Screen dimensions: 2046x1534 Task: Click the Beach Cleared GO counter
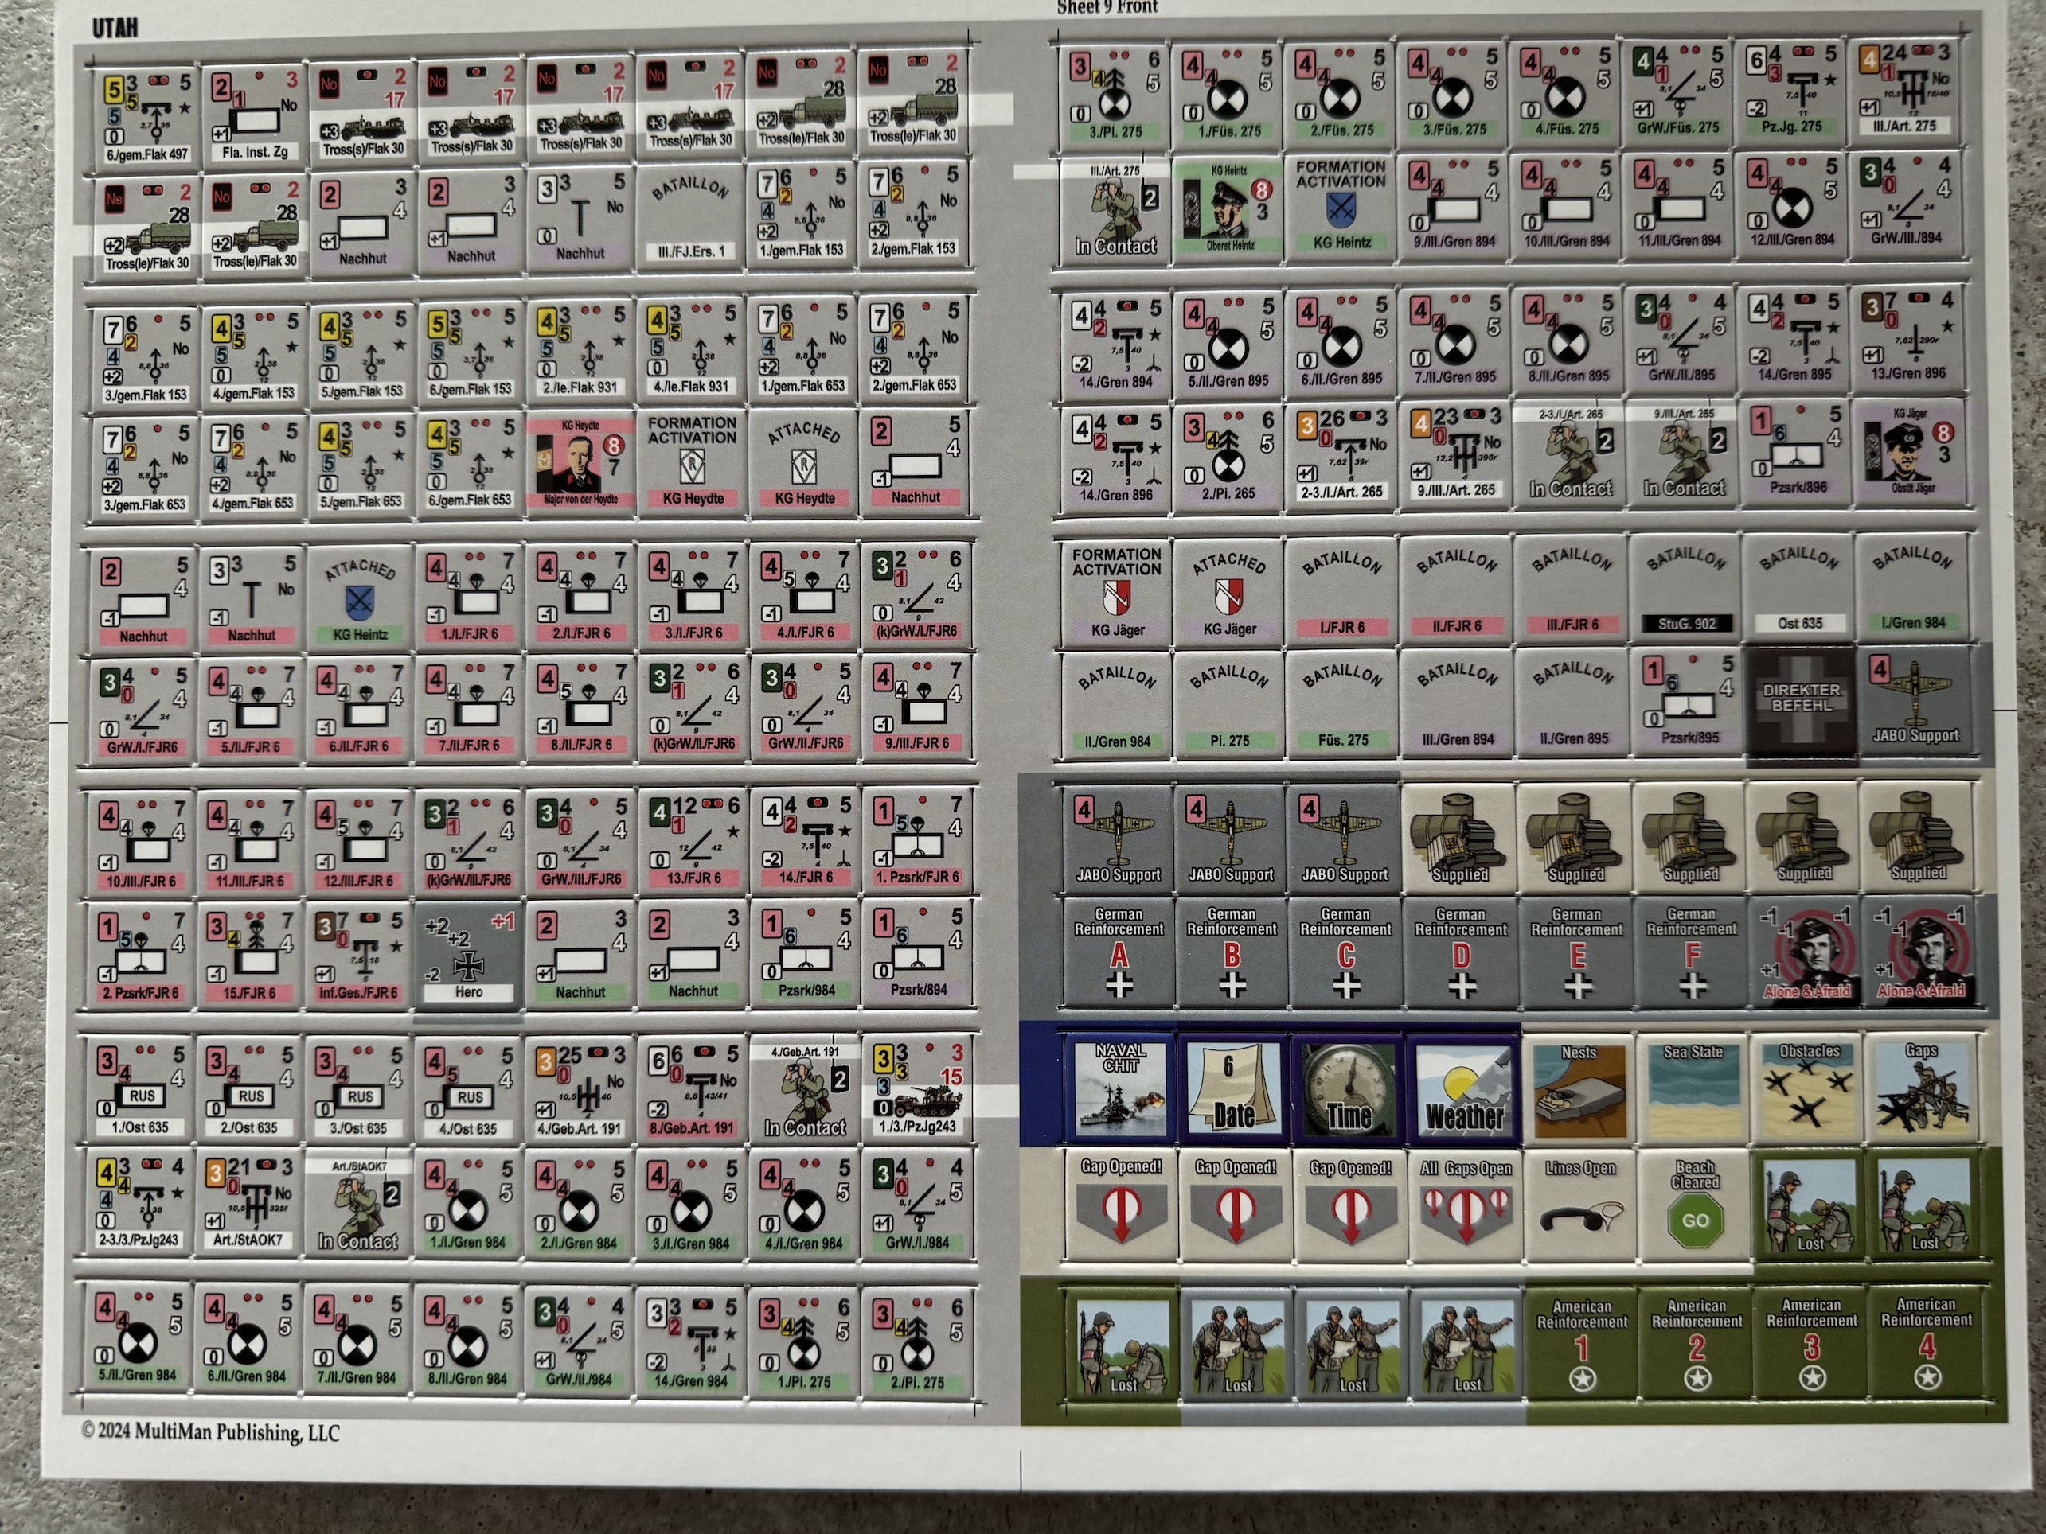pos(1694,1205)
